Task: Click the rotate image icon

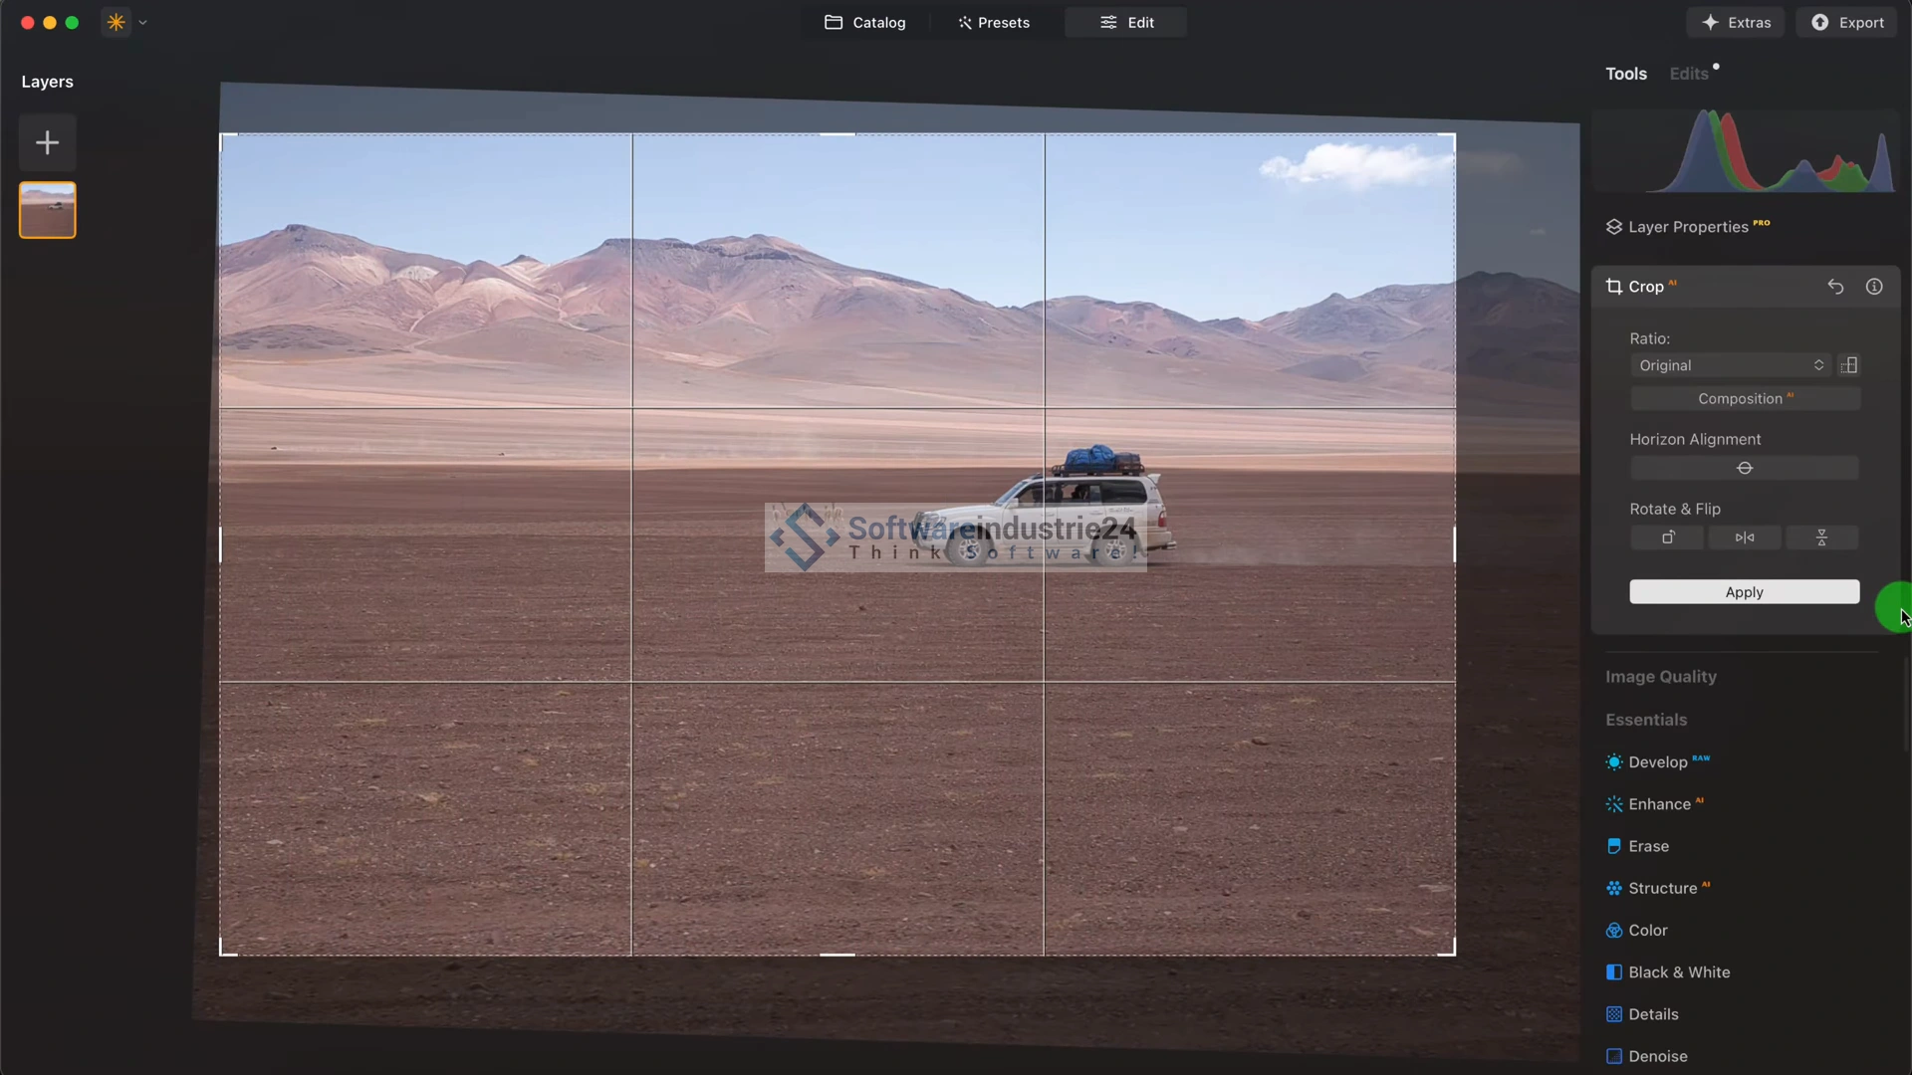Action: (x=1667, y=537)
